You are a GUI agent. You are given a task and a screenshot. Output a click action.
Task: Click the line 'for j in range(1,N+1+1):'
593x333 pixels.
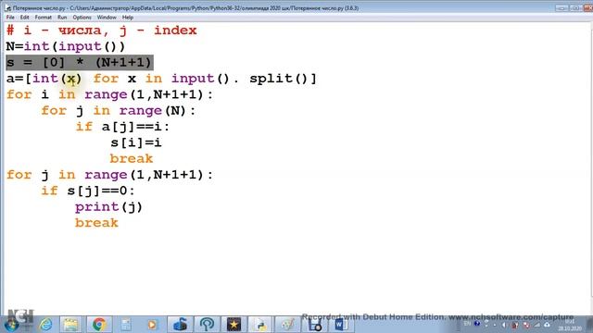pos(109,175)
